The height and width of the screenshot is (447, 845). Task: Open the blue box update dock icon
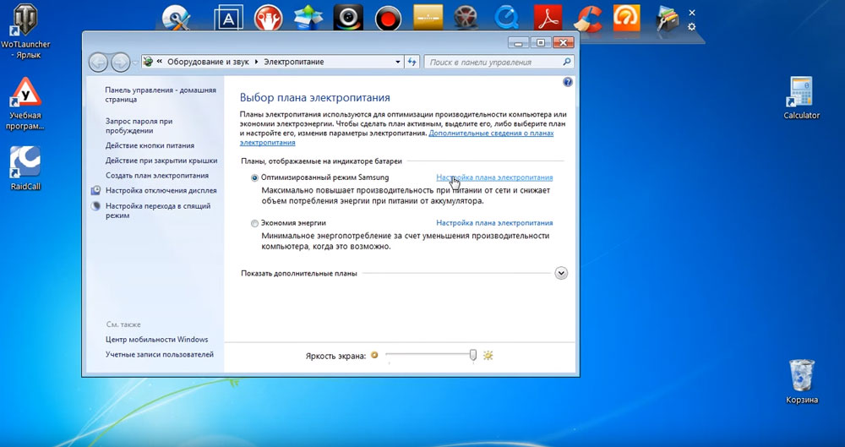pos(308,17)
